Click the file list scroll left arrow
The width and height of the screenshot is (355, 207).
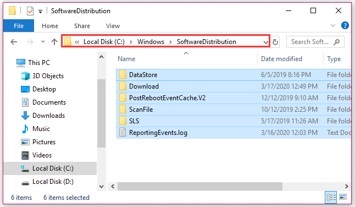coord(113,187)
